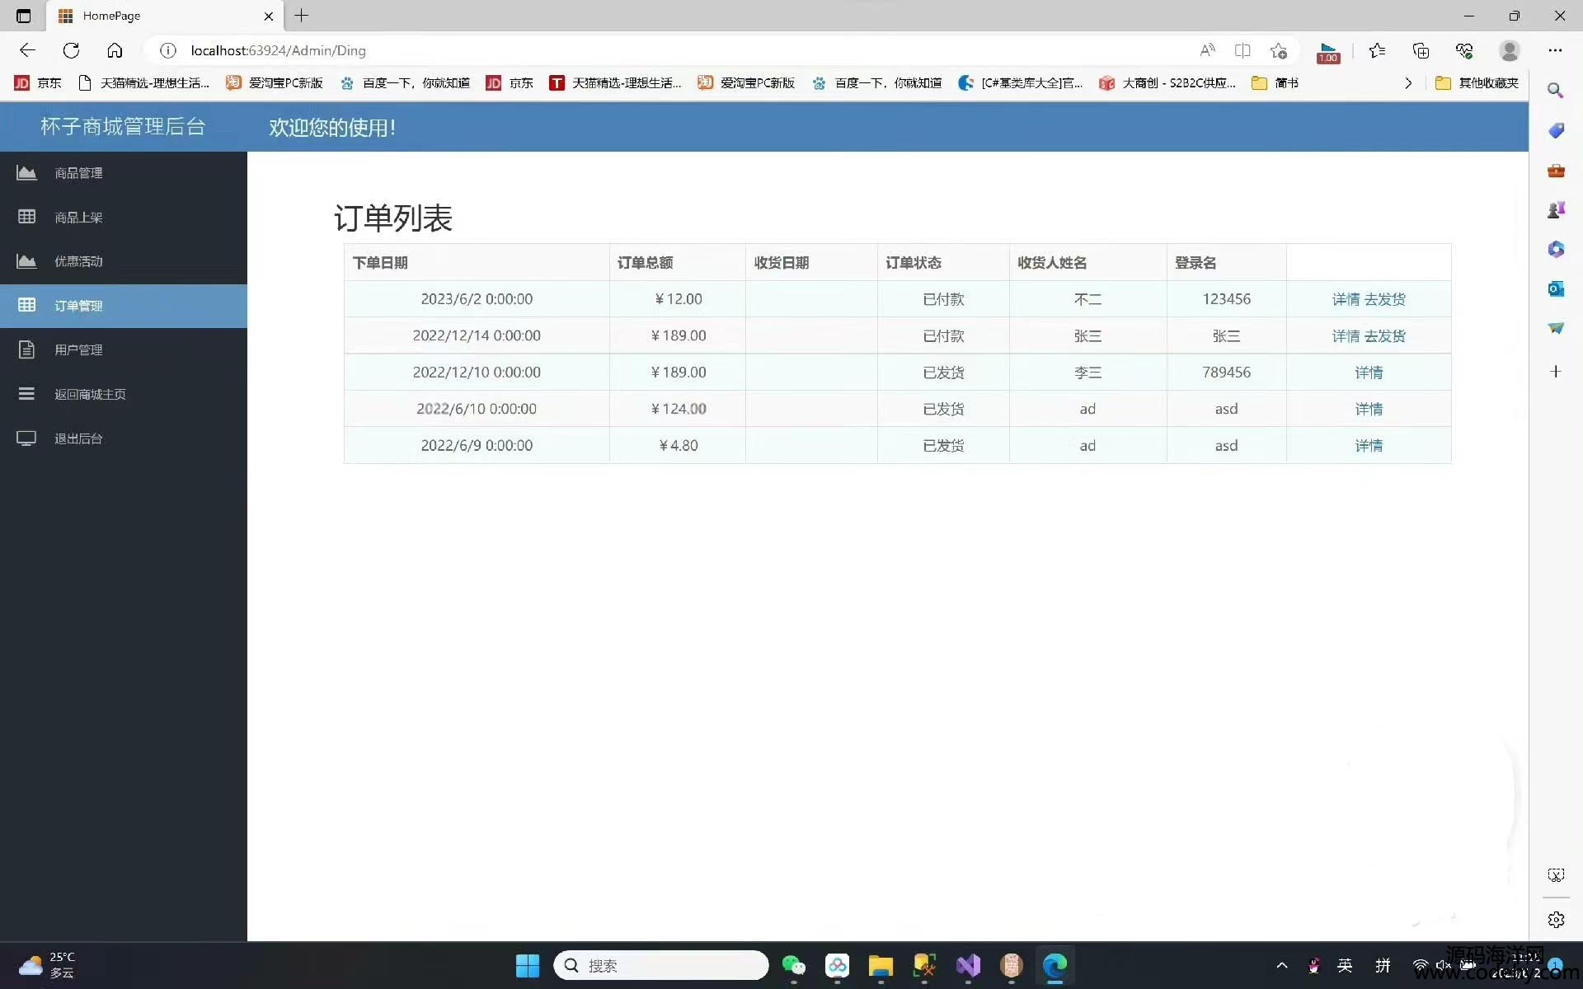Open the Outlook icon in Edge sidebar
The width and height of the screenshot is (1583, 989).
(1555, 288)
